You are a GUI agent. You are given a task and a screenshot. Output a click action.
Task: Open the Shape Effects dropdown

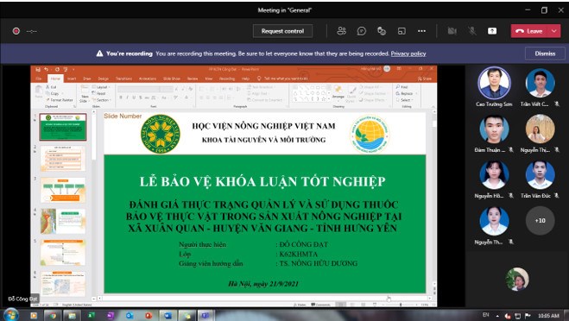click(372, 100)
